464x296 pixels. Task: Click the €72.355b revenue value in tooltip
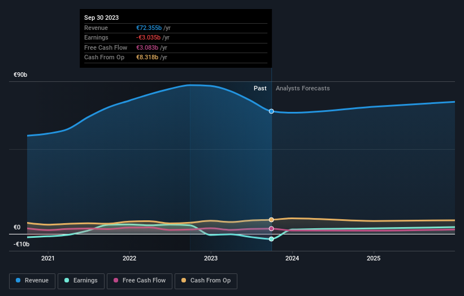149,28
